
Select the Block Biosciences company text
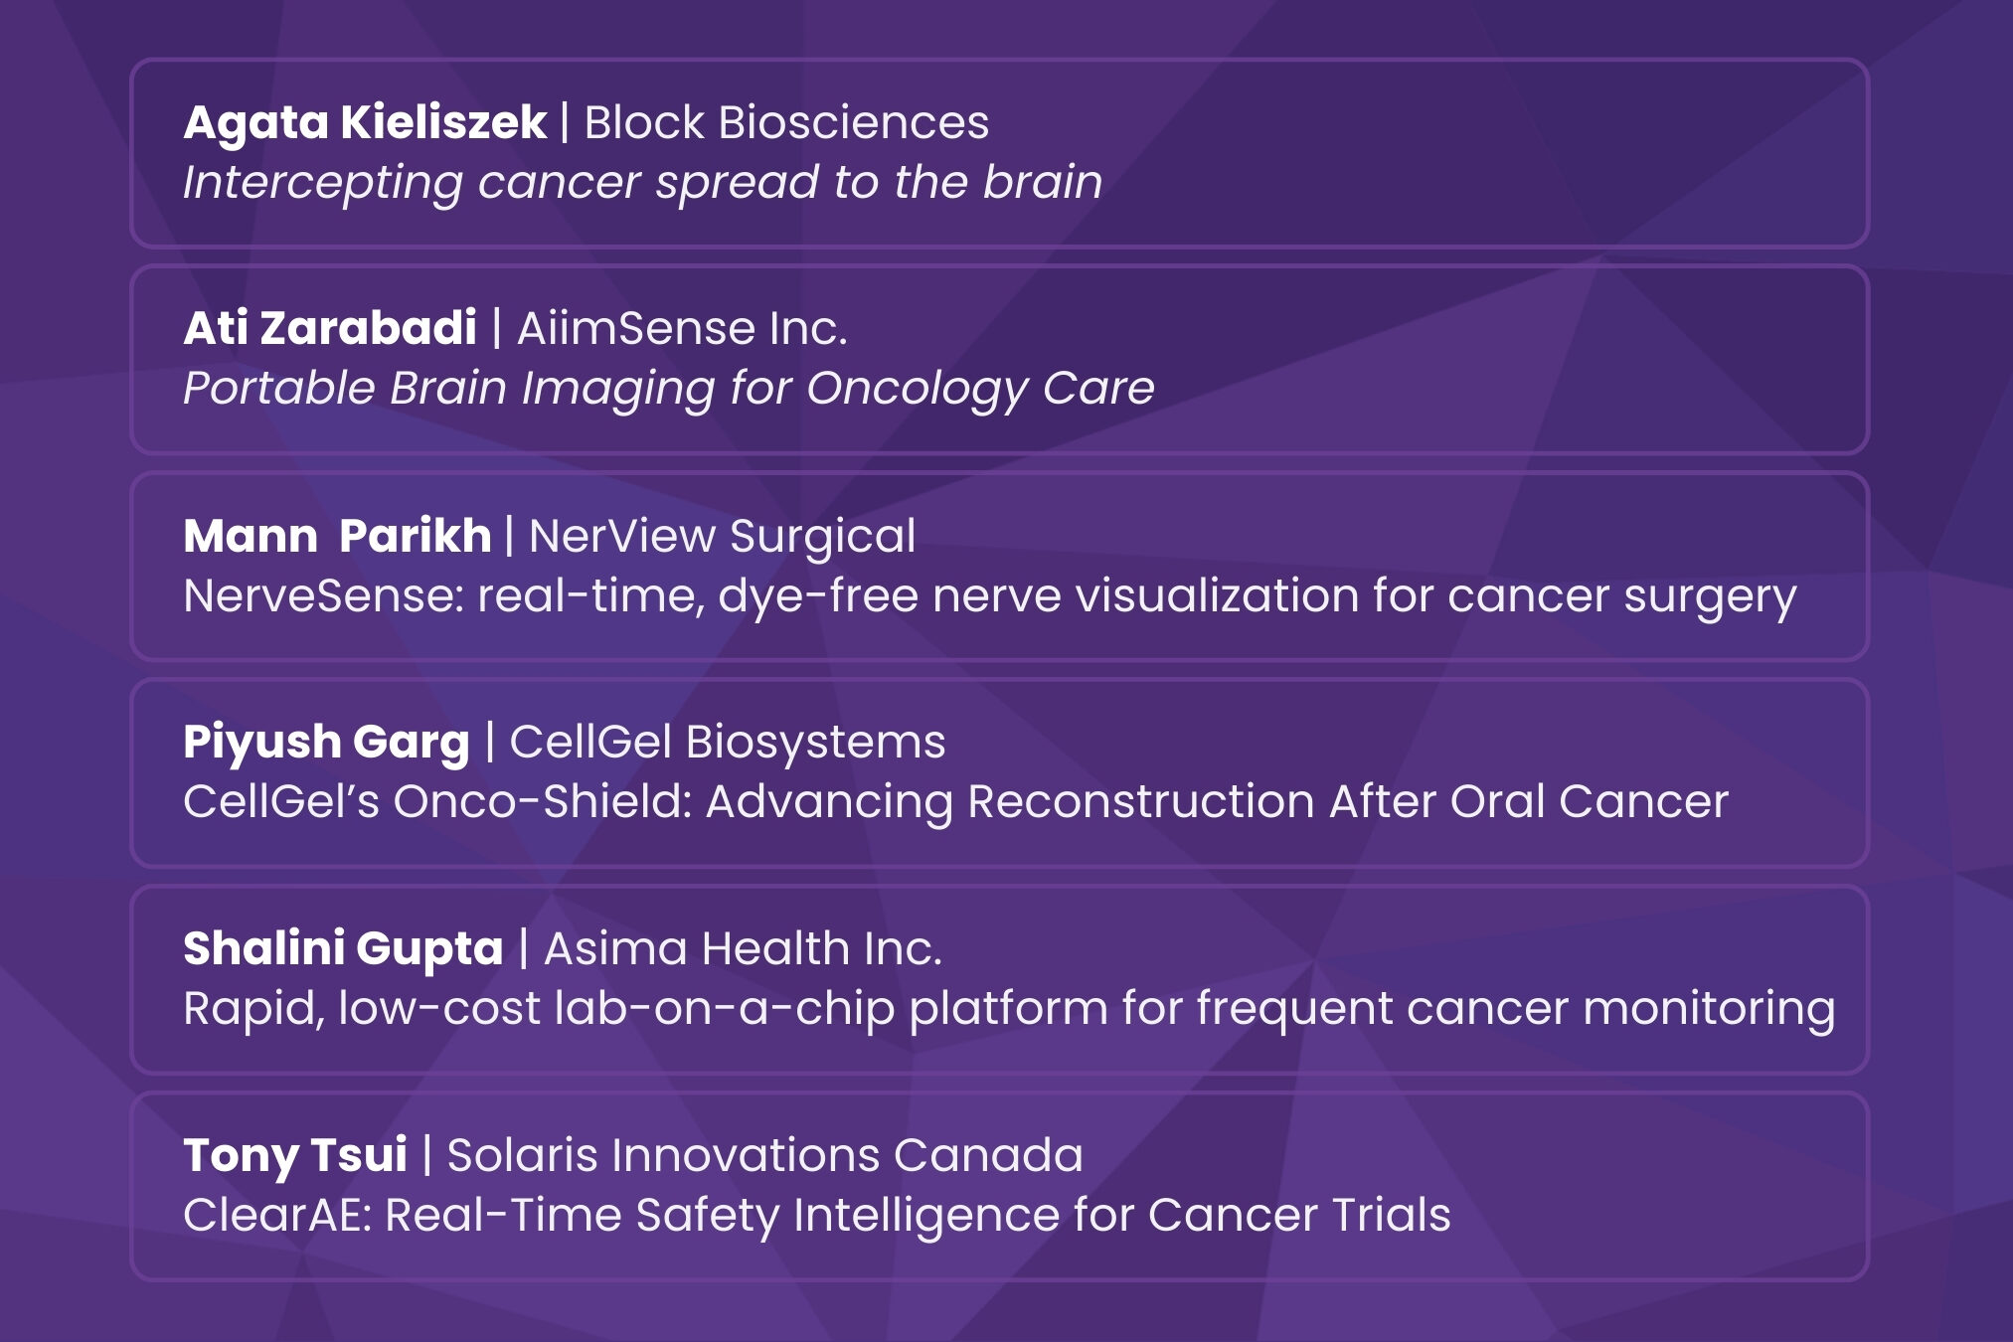786,123
